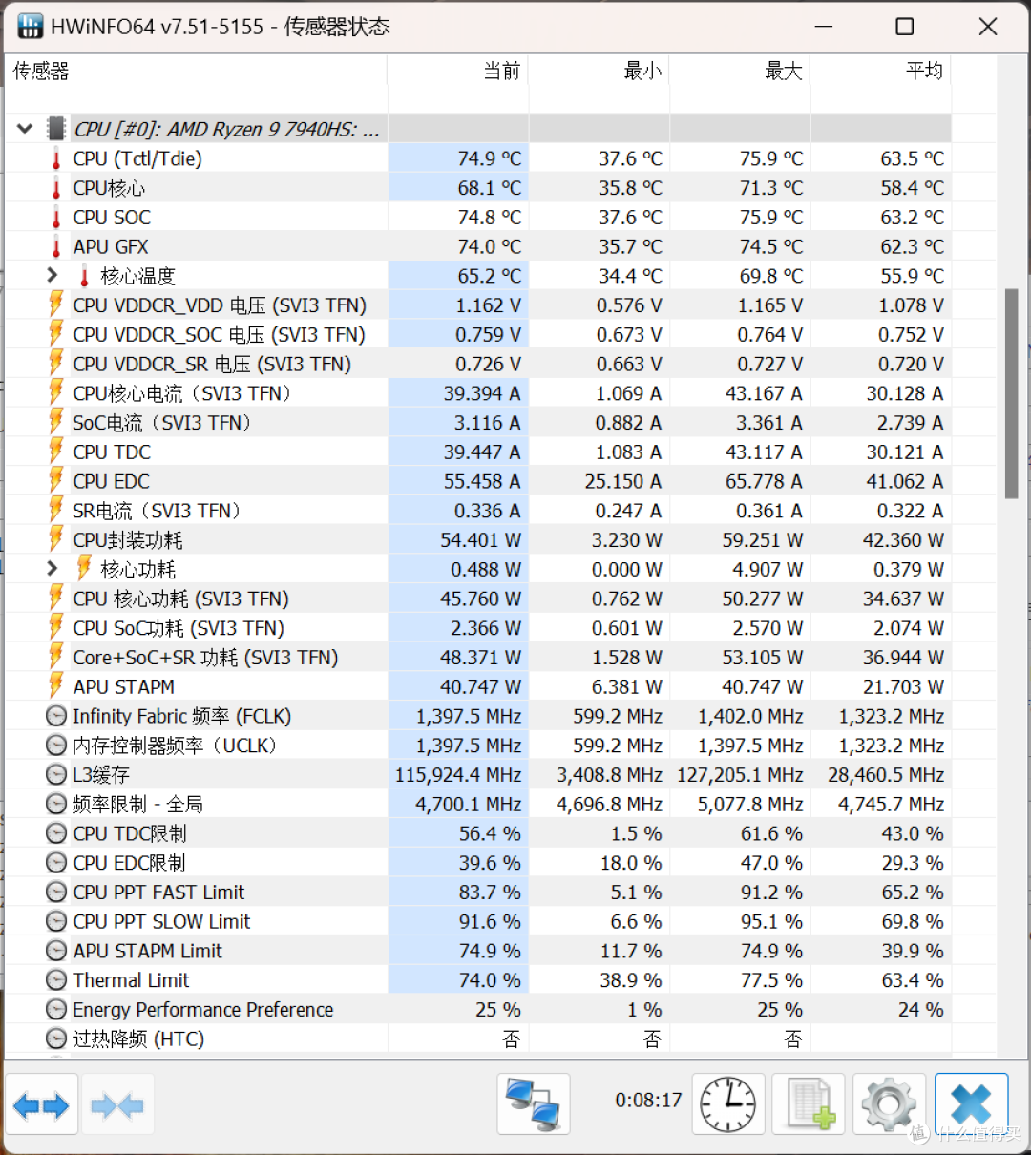Click clock icon beside L3缓存
The height and width of the screenshot is (1155, 1031).
(56, 774)
